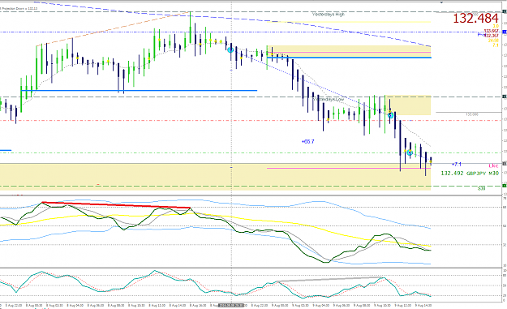The height and width of the screenshot is (309, 507).
Task: Select the blue '+7.1' pips label
Action: tap(457, 164)
